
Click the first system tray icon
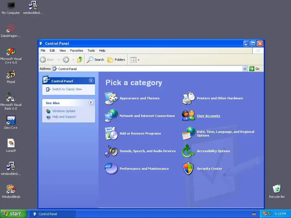coord(265,214)
